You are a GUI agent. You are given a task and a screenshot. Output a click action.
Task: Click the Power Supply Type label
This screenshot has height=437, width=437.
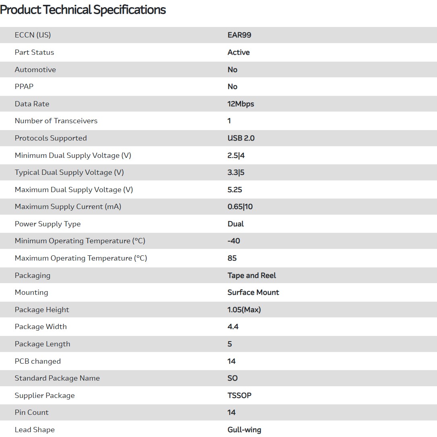coord(48,224)
